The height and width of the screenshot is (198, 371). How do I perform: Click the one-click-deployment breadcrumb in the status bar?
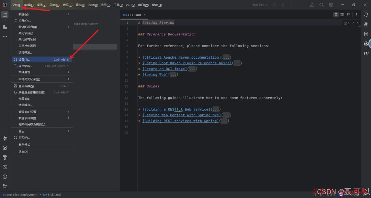(x=22, y=195)
